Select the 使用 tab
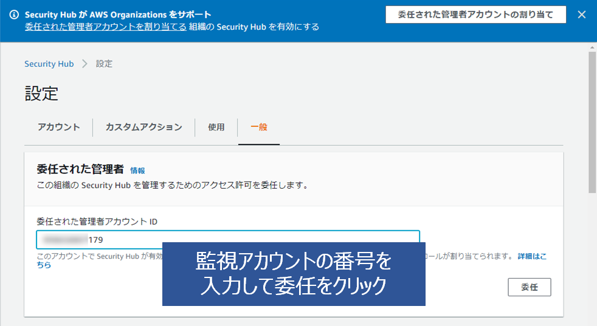Screen dimensions: 597x326 click(x=216, y=127)
